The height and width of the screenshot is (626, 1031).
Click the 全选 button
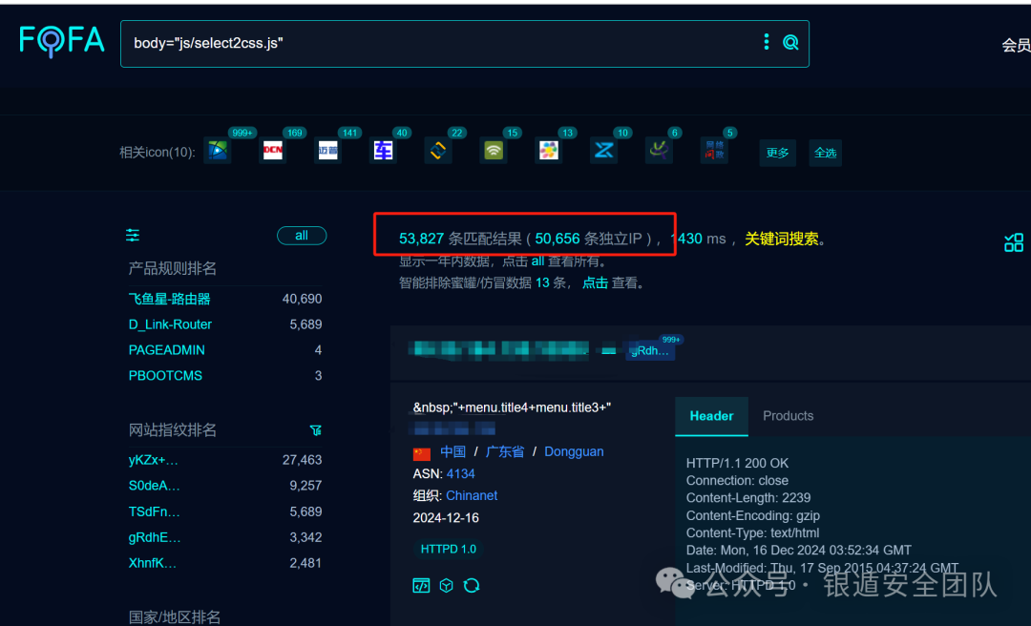(x=825, y=153)
